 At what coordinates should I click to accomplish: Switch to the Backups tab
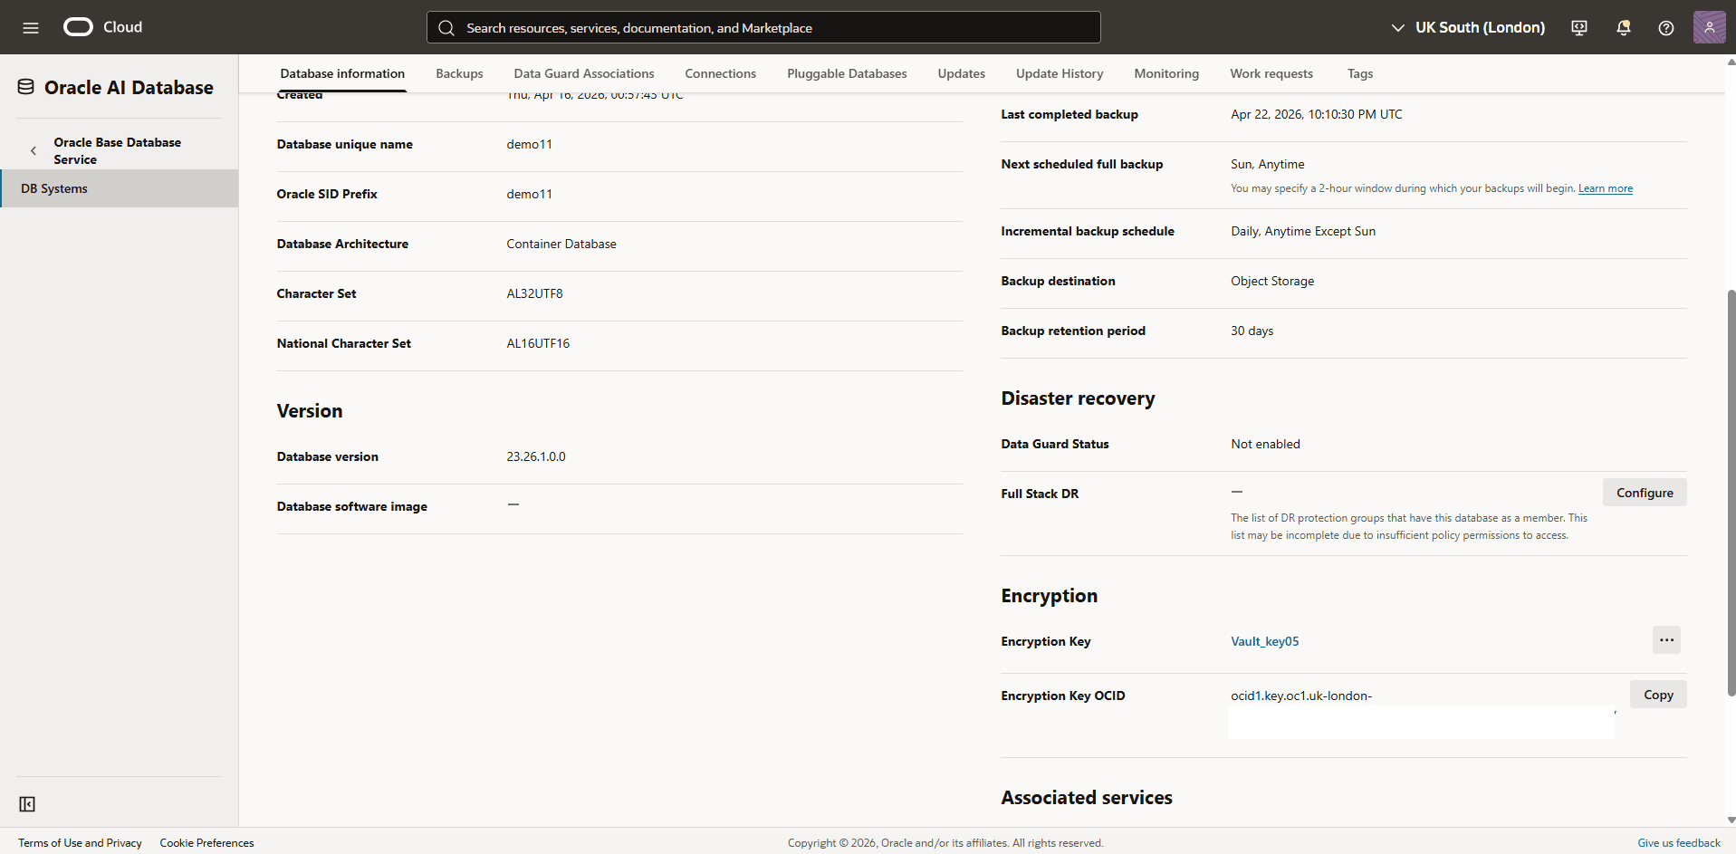[459, 73]
